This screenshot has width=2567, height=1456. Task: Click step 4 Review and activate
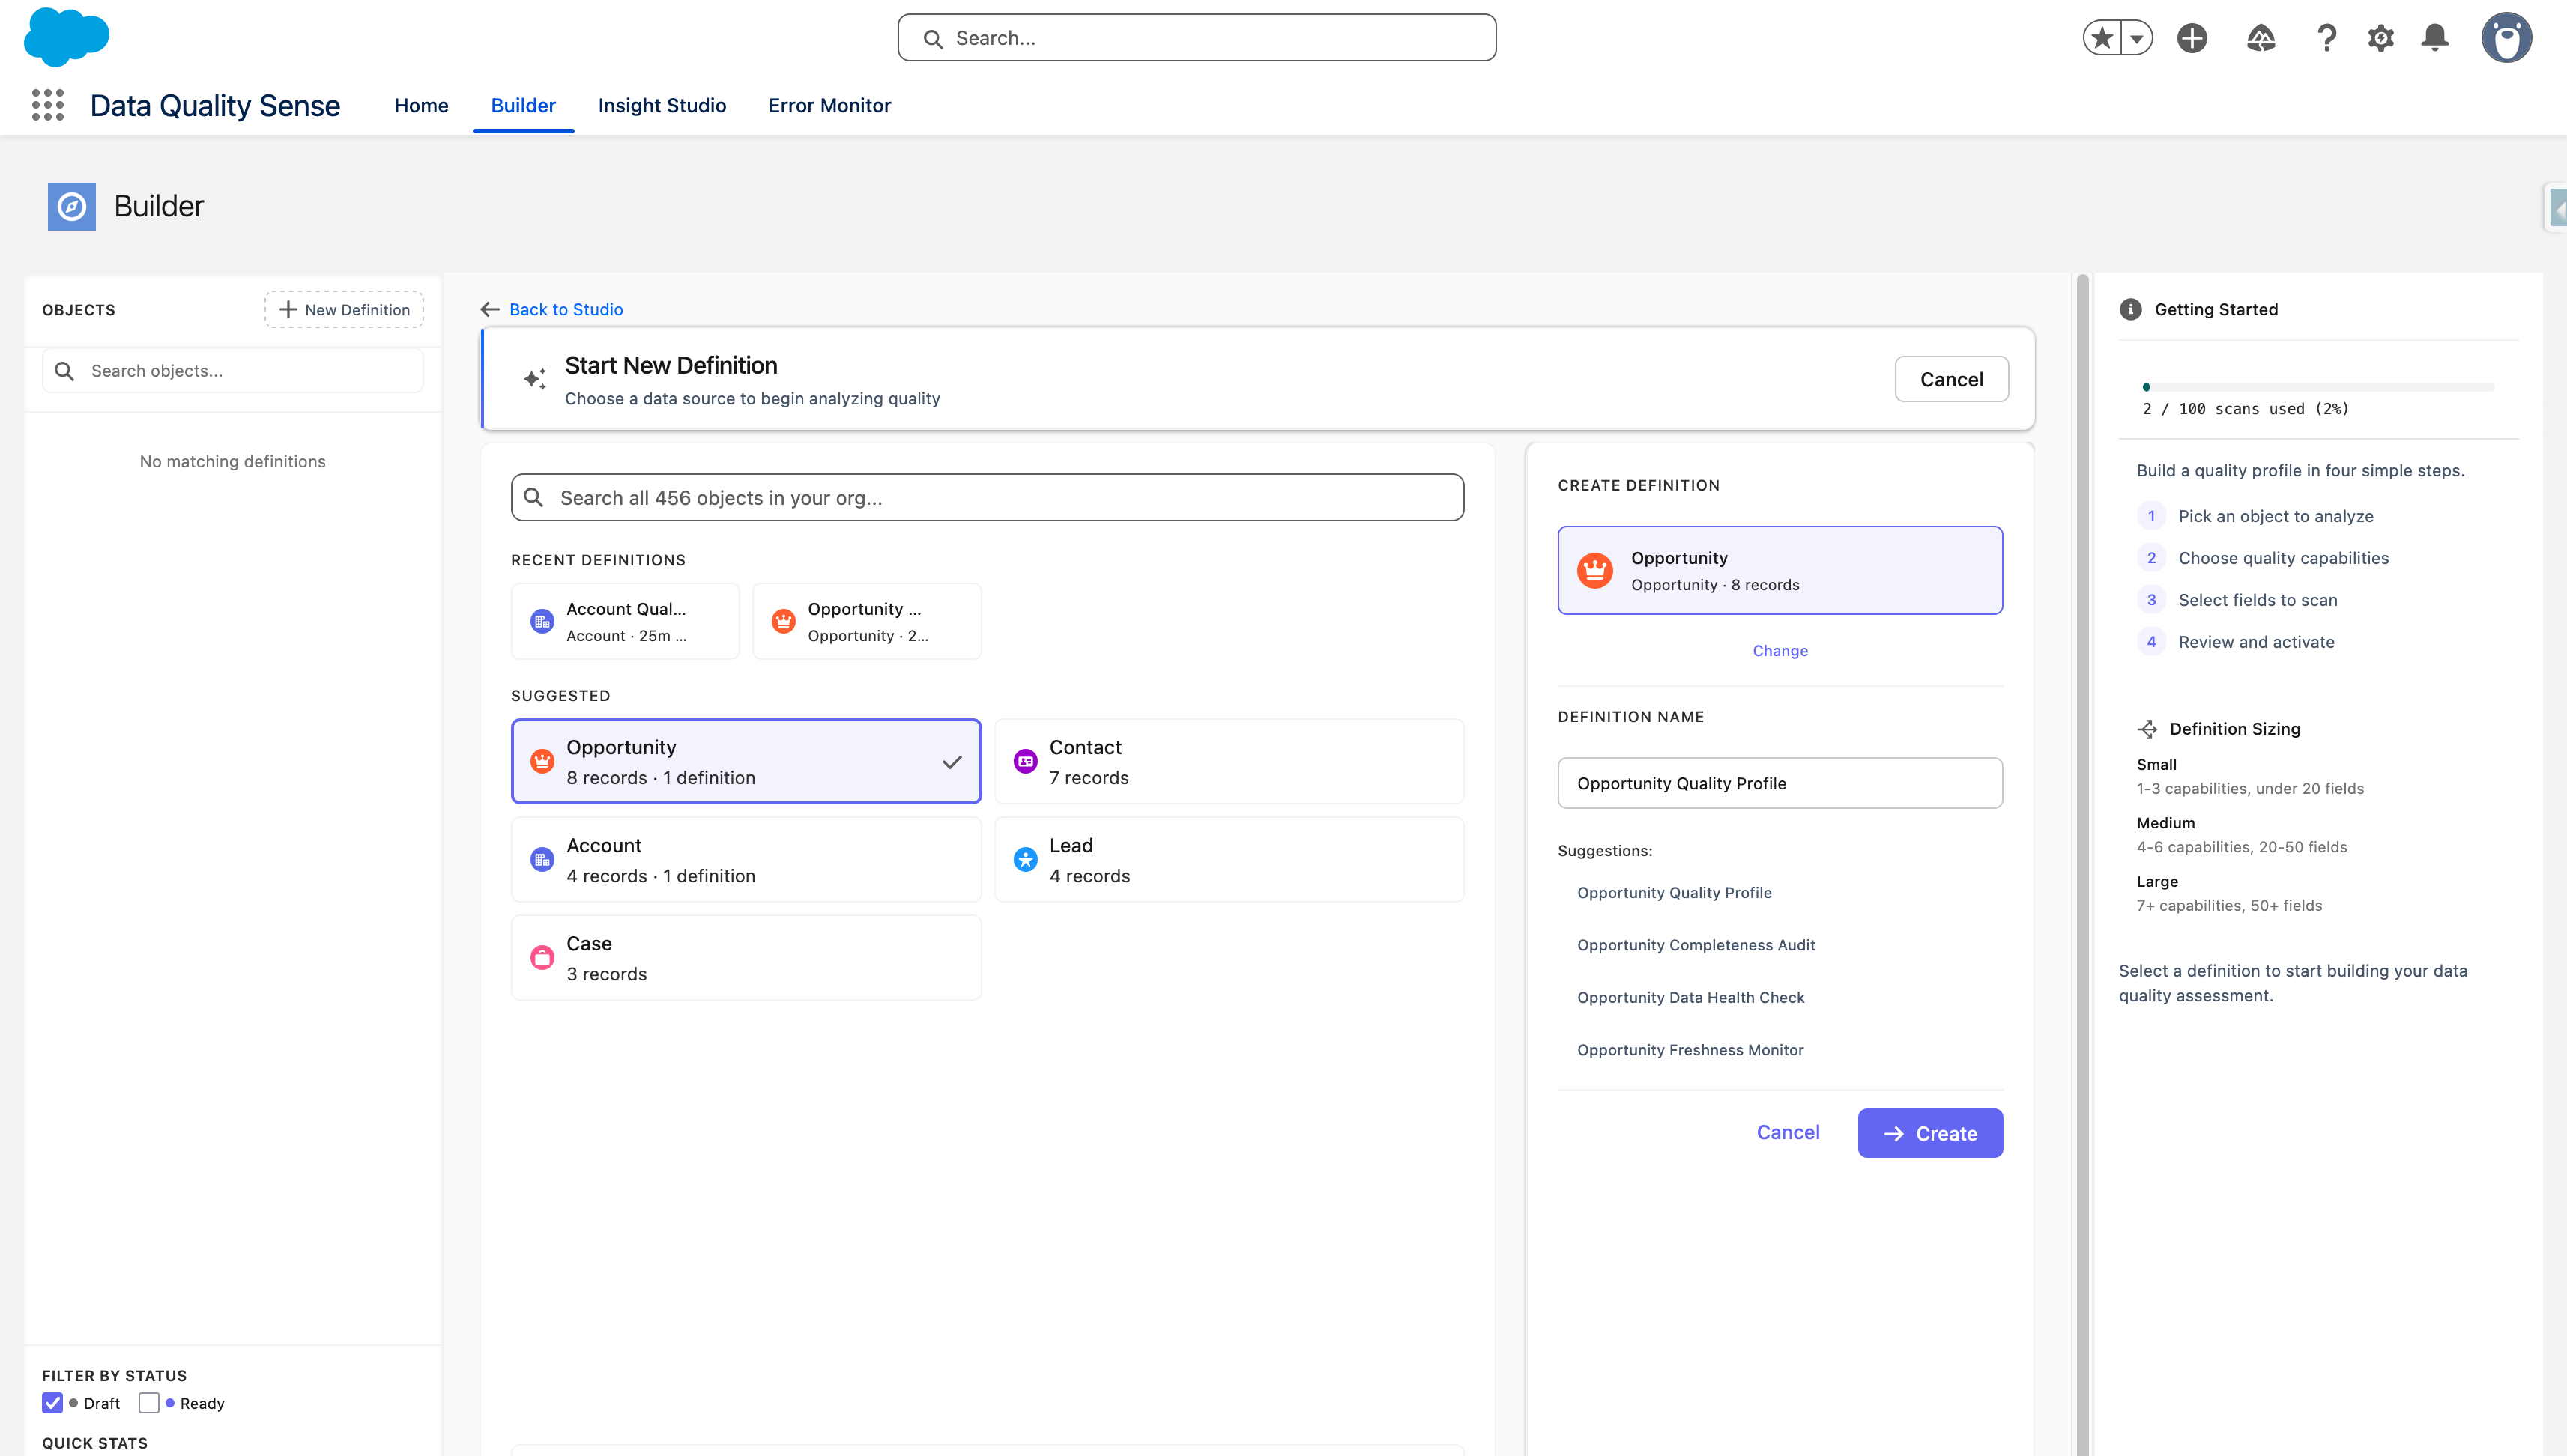tap(2236, 642)
